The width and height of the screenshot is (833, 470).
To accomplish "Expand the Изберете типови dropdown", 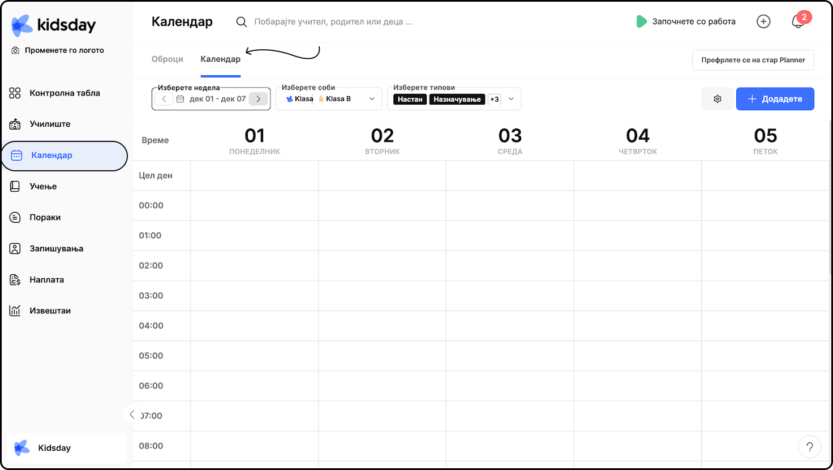I will coord(511,99).
